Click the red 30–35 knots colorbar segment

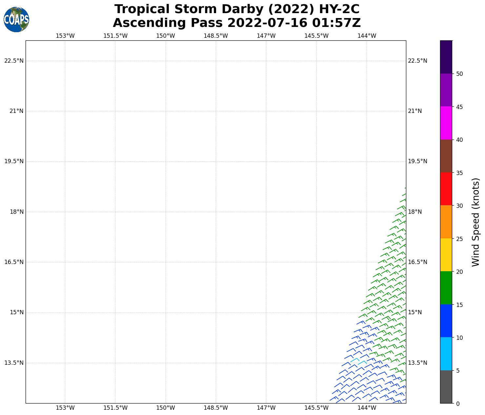tap(446, 189)
